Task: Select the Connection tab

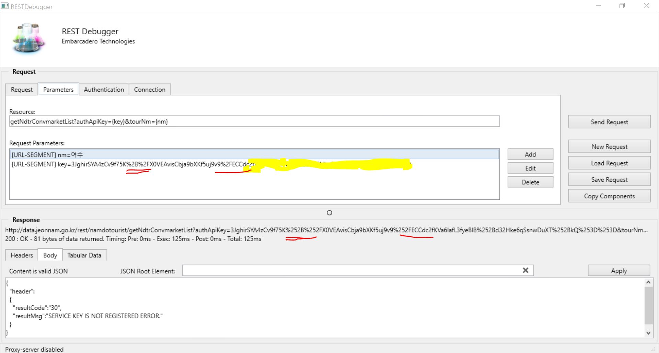Action: coord(149,90)
